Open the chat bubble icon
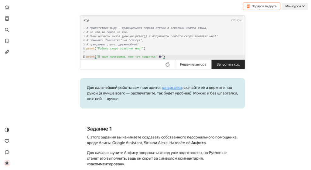Viewport: 311px width, 170px height. coord(7,152)
